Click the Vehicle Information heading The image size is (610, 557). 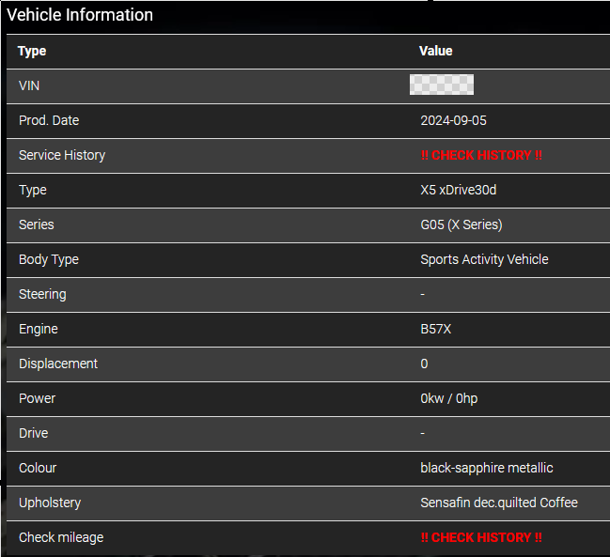pyautogui.click(x=80, y=15)
